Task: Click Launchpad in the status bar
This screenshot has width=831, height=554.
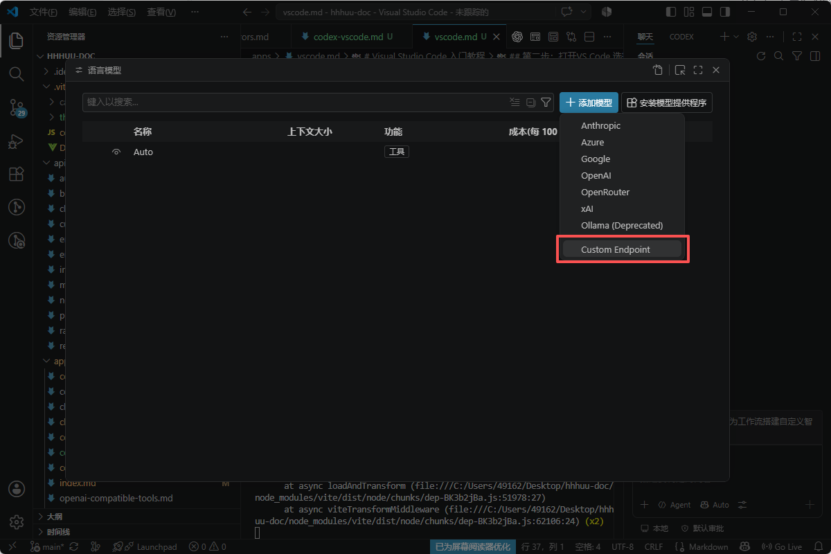Action: [150, 546]
